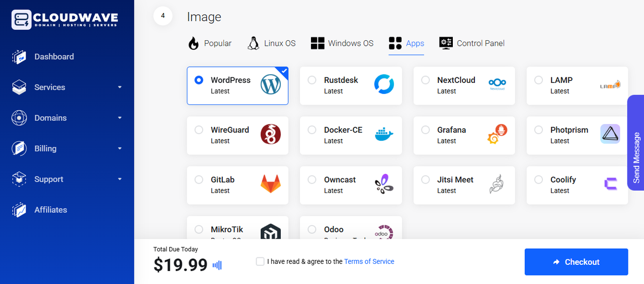Click the $19.99 total amount

coord(181,265)
